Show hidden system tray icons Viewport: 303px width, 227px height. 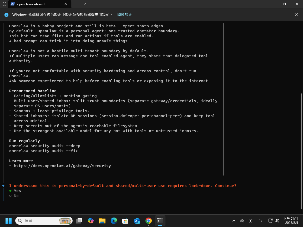pos(234,221)
